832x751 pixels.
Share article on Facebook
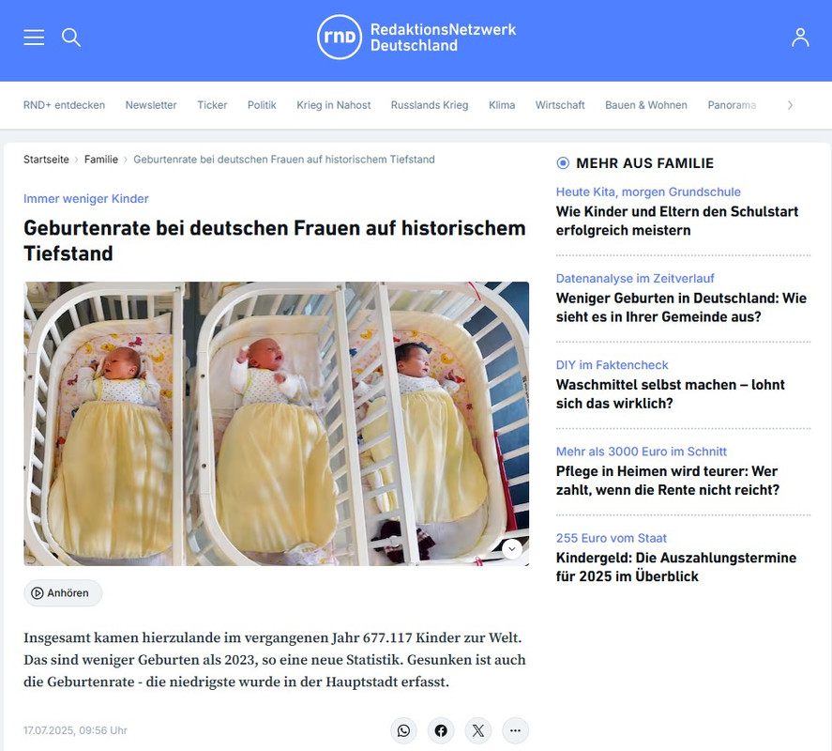coord(441,731)
